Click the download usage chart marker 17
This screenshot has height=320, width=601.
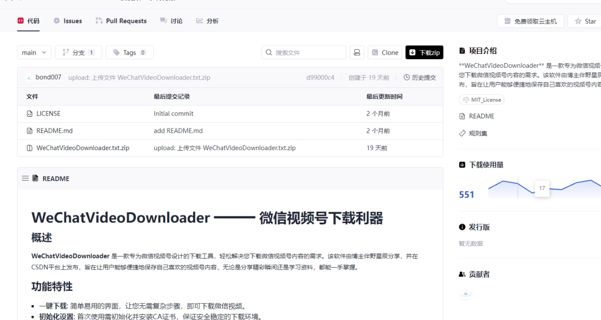pyautogui.click(x=542, y=188)
